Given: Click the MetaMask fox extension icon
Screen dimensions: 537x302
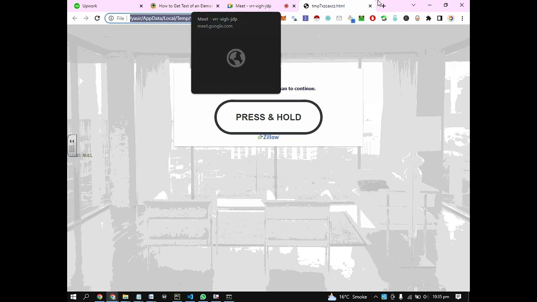Looking at the screenshot, I should pos(283,18).
